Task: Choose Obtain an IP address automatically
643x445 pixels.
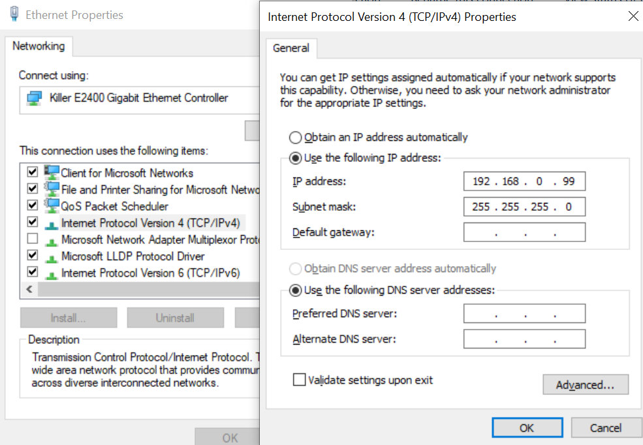Action: 295,137
